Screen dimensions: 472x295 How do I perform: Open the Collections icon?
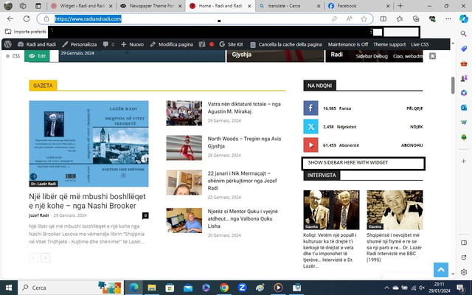pyautogui.click(x=416, y=18)
